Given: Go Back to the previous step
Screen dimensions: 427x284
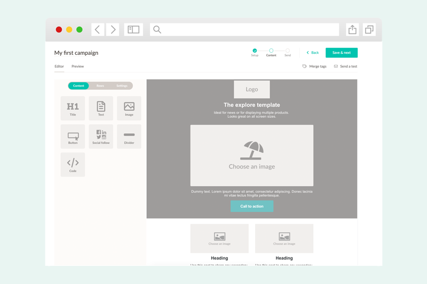Looking at the screenshot, I should pos(313,53).
